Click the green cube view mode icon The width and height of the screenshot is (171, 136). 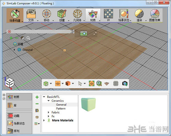[46, 83]
